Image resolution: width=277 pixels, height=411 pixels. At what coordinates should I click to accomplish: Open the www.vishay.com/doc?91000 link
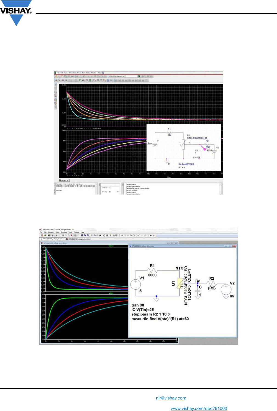pos(199,409)
